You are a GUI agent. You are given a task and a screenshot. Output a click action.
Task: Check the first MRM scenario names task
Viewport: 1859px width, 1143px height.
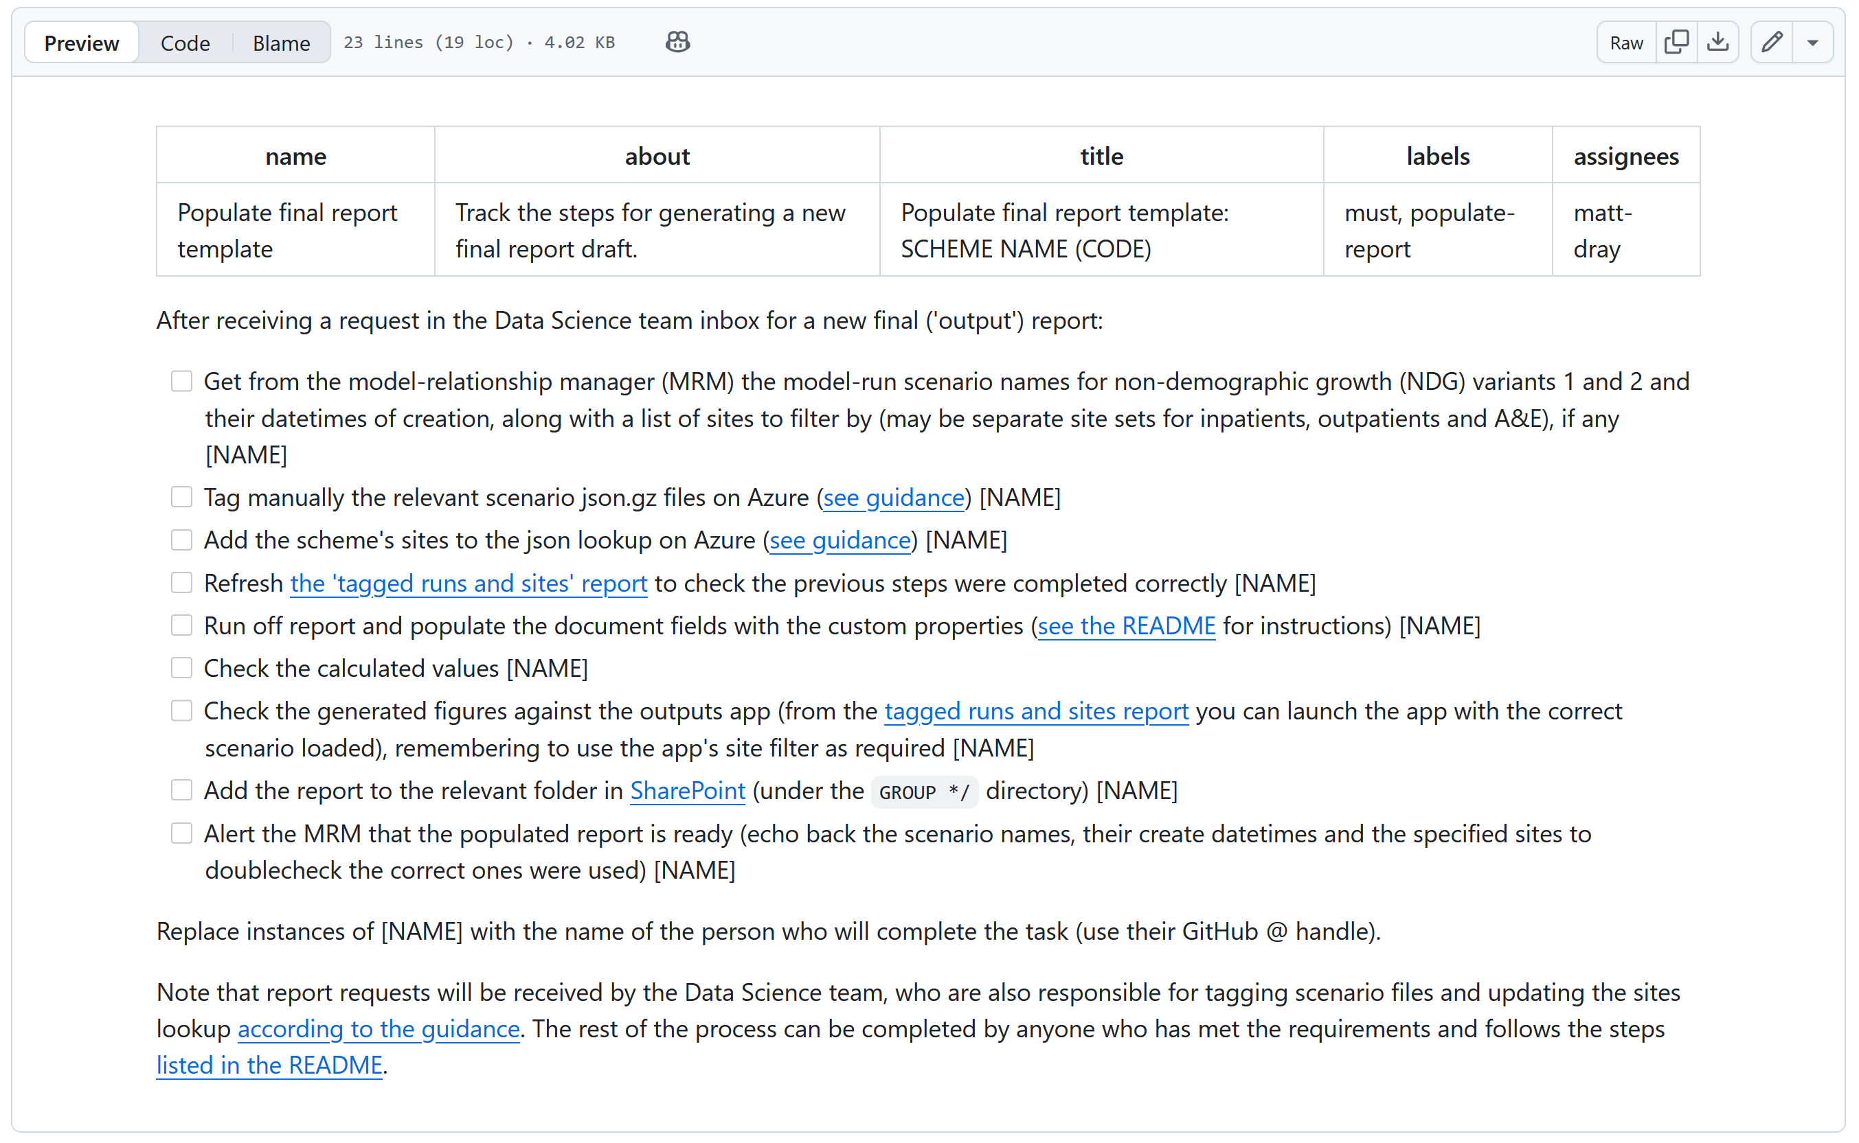point(181,381)
